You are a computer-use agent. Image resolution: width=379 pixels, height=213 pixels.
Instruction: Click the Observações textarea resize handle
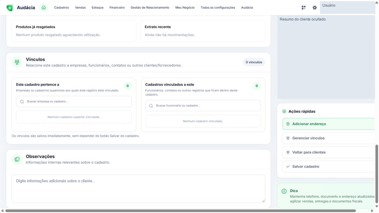click(x=263, y=201)
